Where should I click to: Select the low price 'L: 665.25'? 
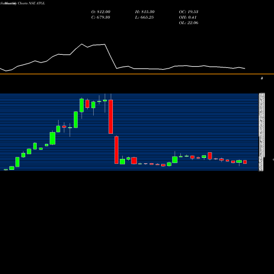pos(144,18)
